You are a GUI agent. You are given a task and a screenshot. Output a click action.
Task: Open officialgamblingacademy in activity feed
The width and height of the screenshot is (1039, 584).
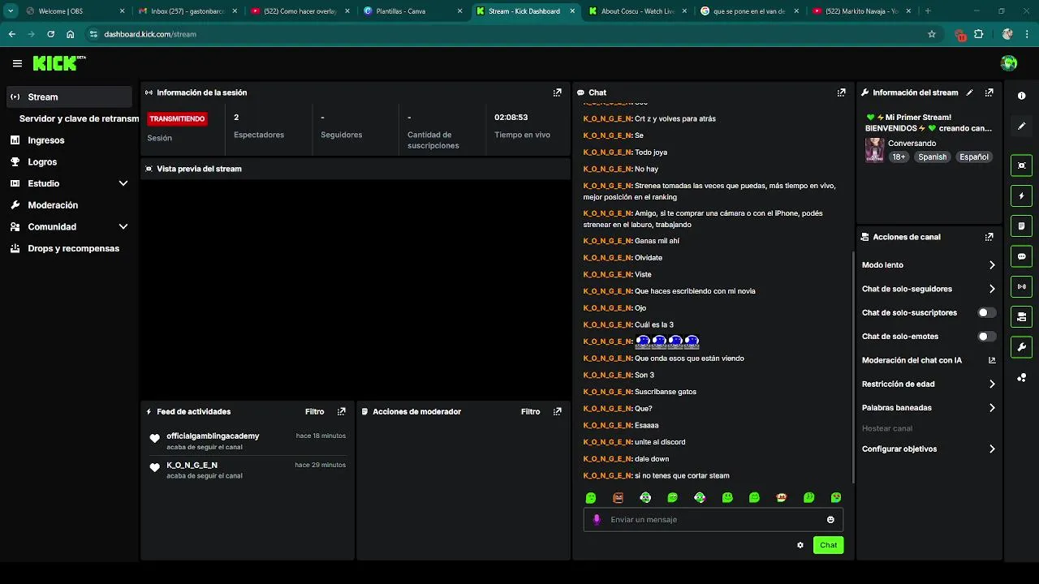tap(213, 436)
